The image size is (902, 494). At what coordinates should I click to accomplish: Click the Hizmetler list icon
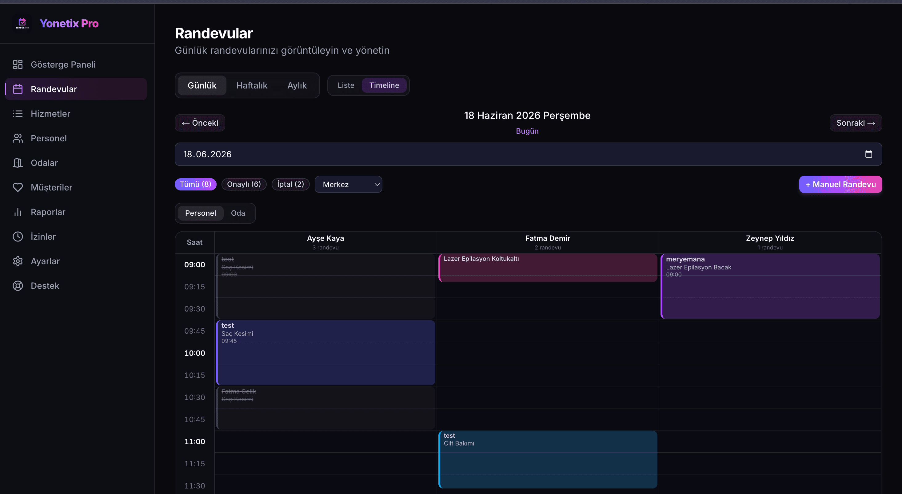pos(18,114)
